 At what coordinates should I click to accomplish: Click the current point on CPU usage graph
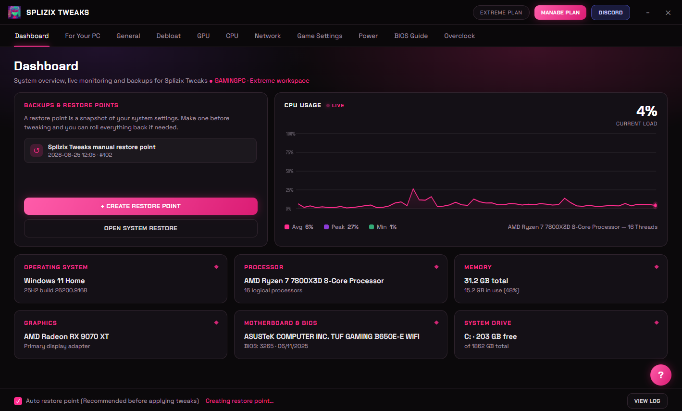655,205
